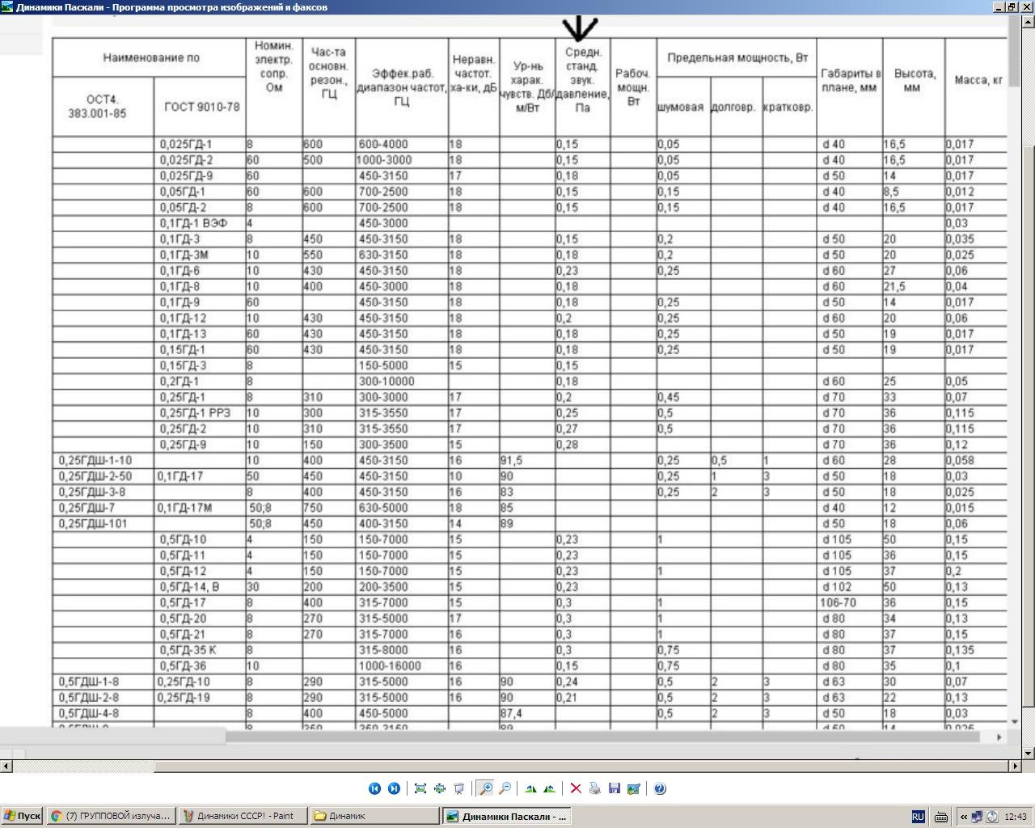Click mass value 0,135
This screenshot has width=1035, height=828.
(x=960, y=650)
